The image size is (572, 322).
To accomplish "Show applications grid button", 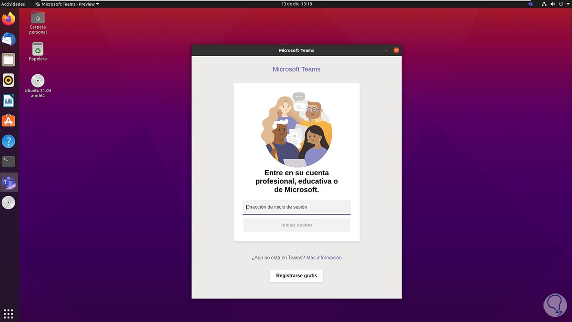I will [9, 313].
